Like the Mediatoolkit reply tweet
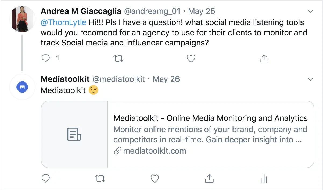This screenshot has width=323, height=190. 155,178
